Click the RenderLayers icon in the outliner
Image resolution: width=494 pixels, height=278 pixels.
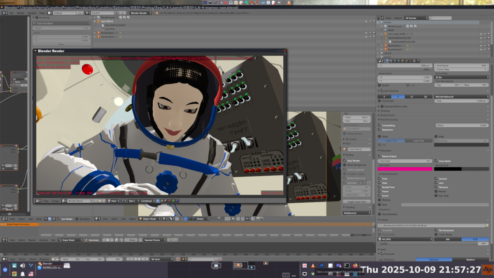point(386,26)
